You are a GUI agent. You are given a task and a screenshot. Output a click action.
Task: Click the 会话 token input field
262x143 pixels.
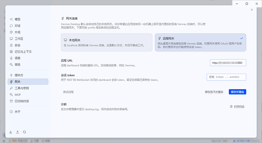(x=226, y=77)
